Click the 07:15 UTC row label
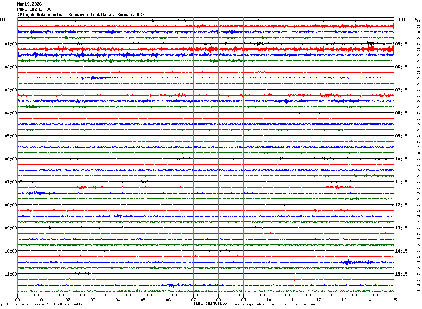This screenshot has width=422, height=309. [401, 90]
